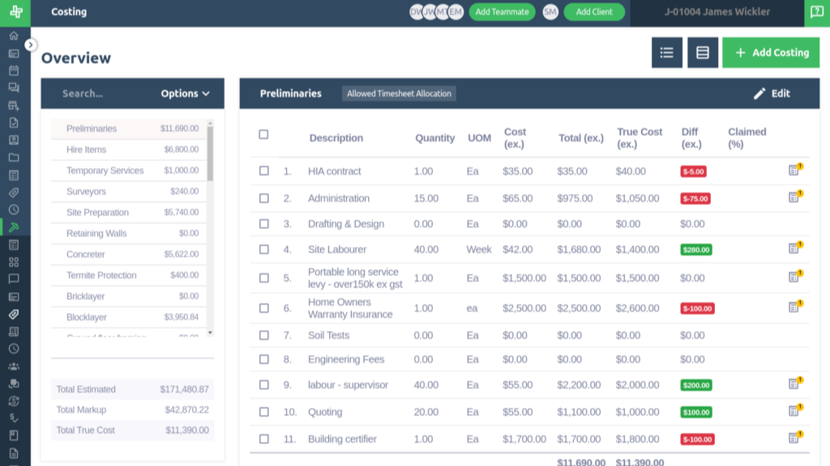Check the Drafting & Design row checkbox
The image size is (830, 466).
pos(264,224)
